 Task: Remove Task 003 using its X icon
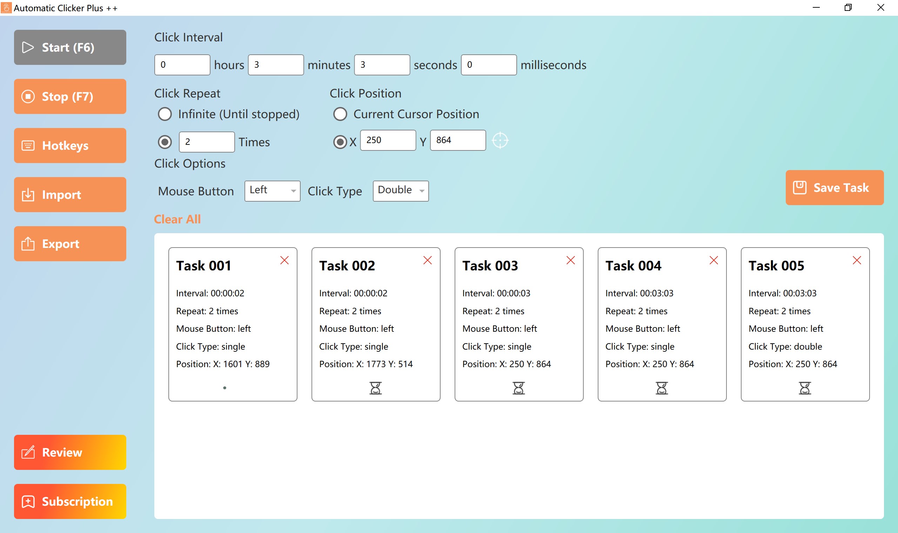570,260
